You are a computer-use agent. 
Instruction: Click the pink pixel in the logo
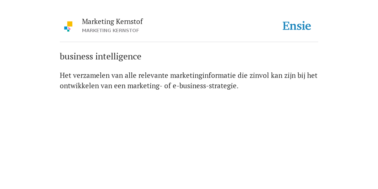(x=69, y=28)
